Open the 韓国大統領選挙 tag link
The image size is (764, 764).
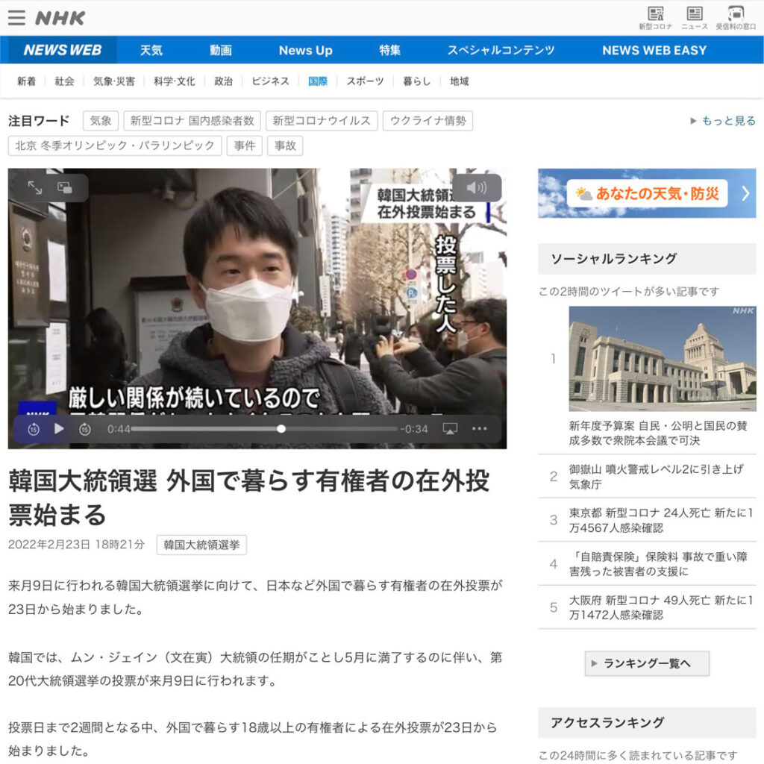201,545
